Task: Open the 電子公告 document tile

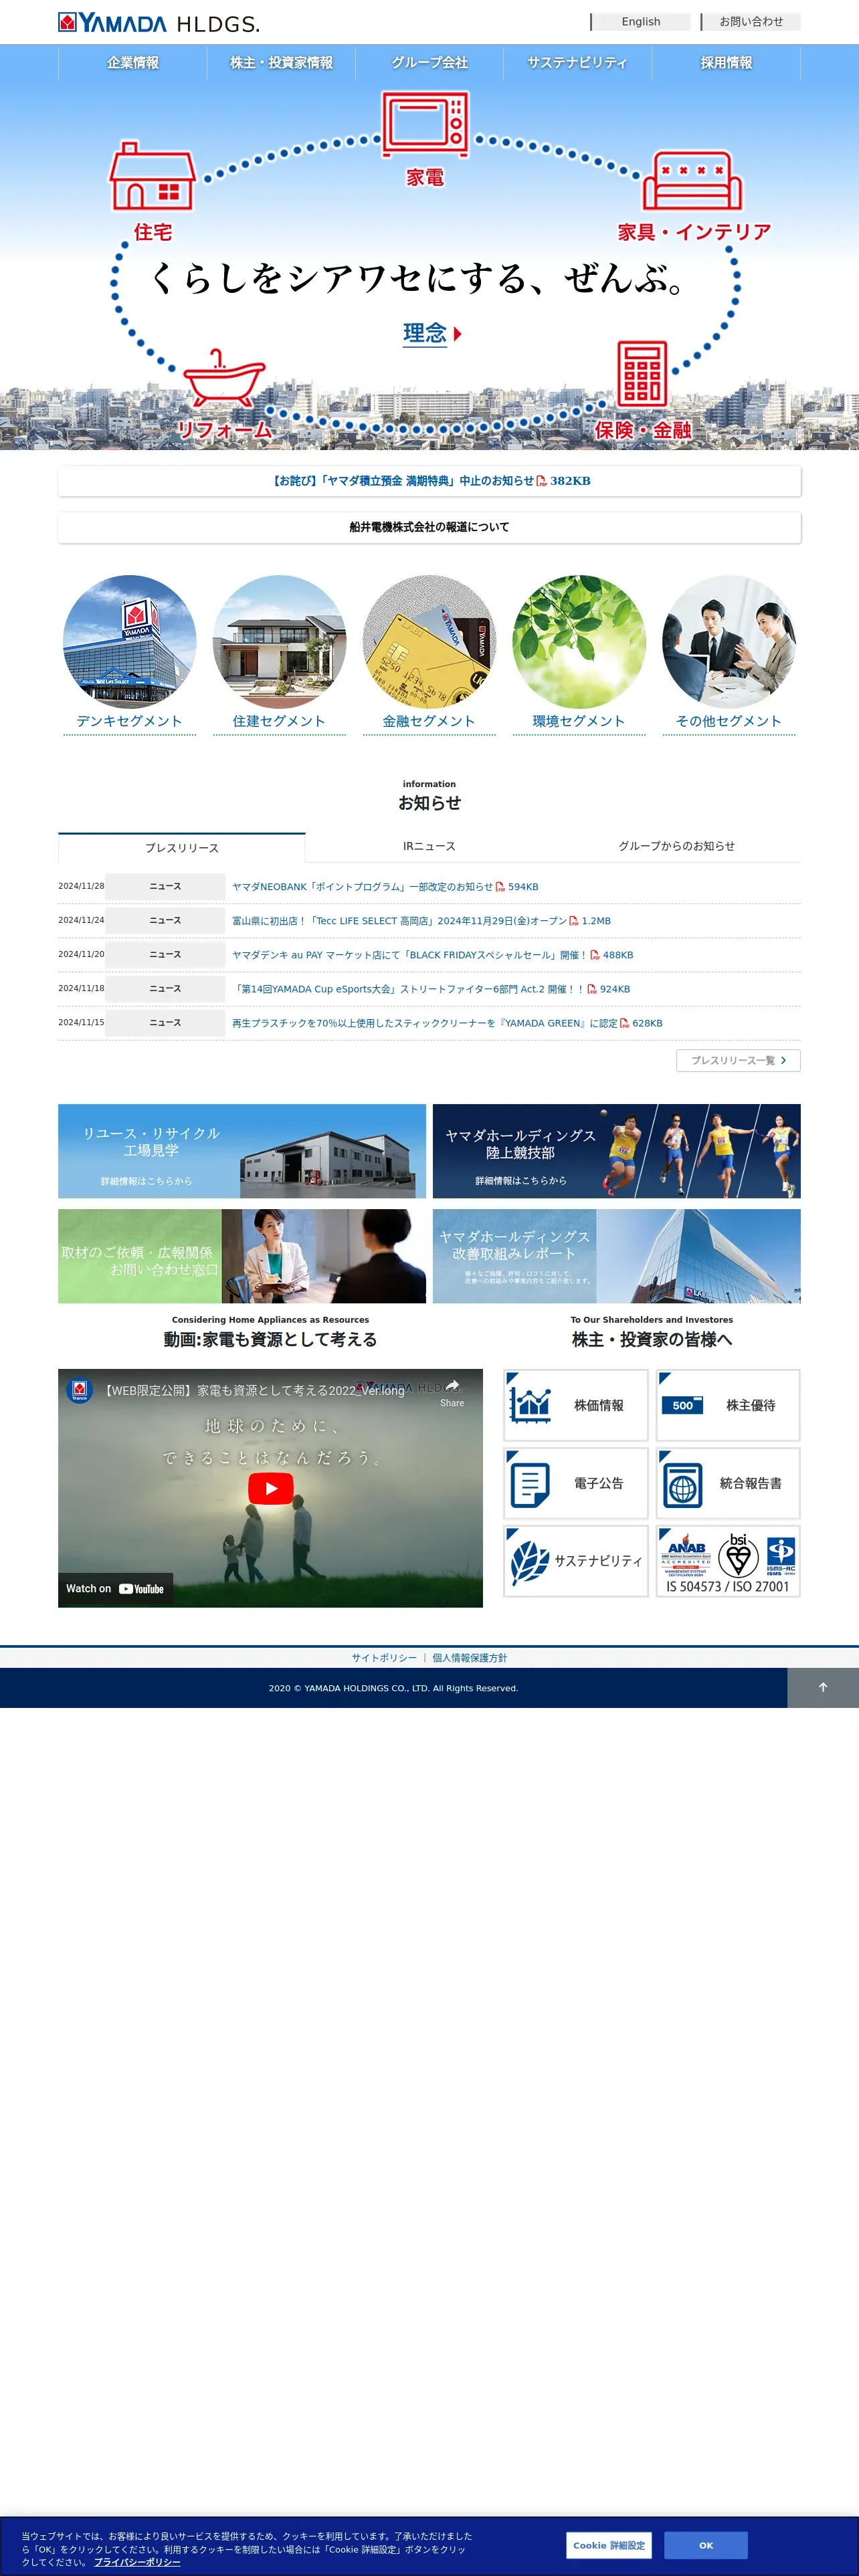Action: tap(576, 1483)
